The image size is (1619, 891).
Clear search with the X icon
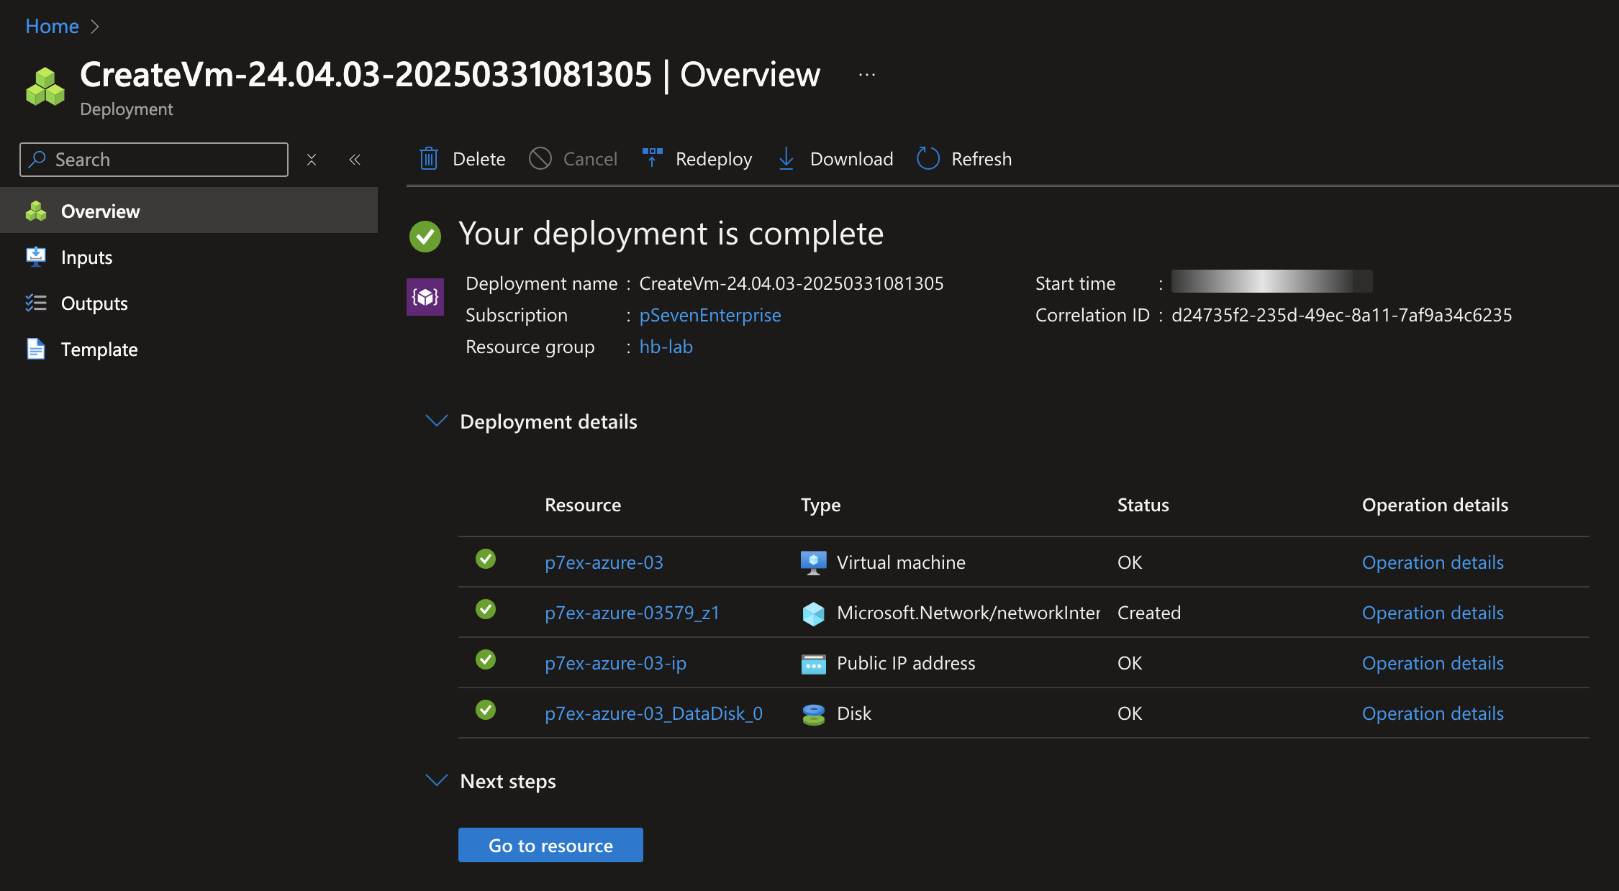(x=312, y=160)
